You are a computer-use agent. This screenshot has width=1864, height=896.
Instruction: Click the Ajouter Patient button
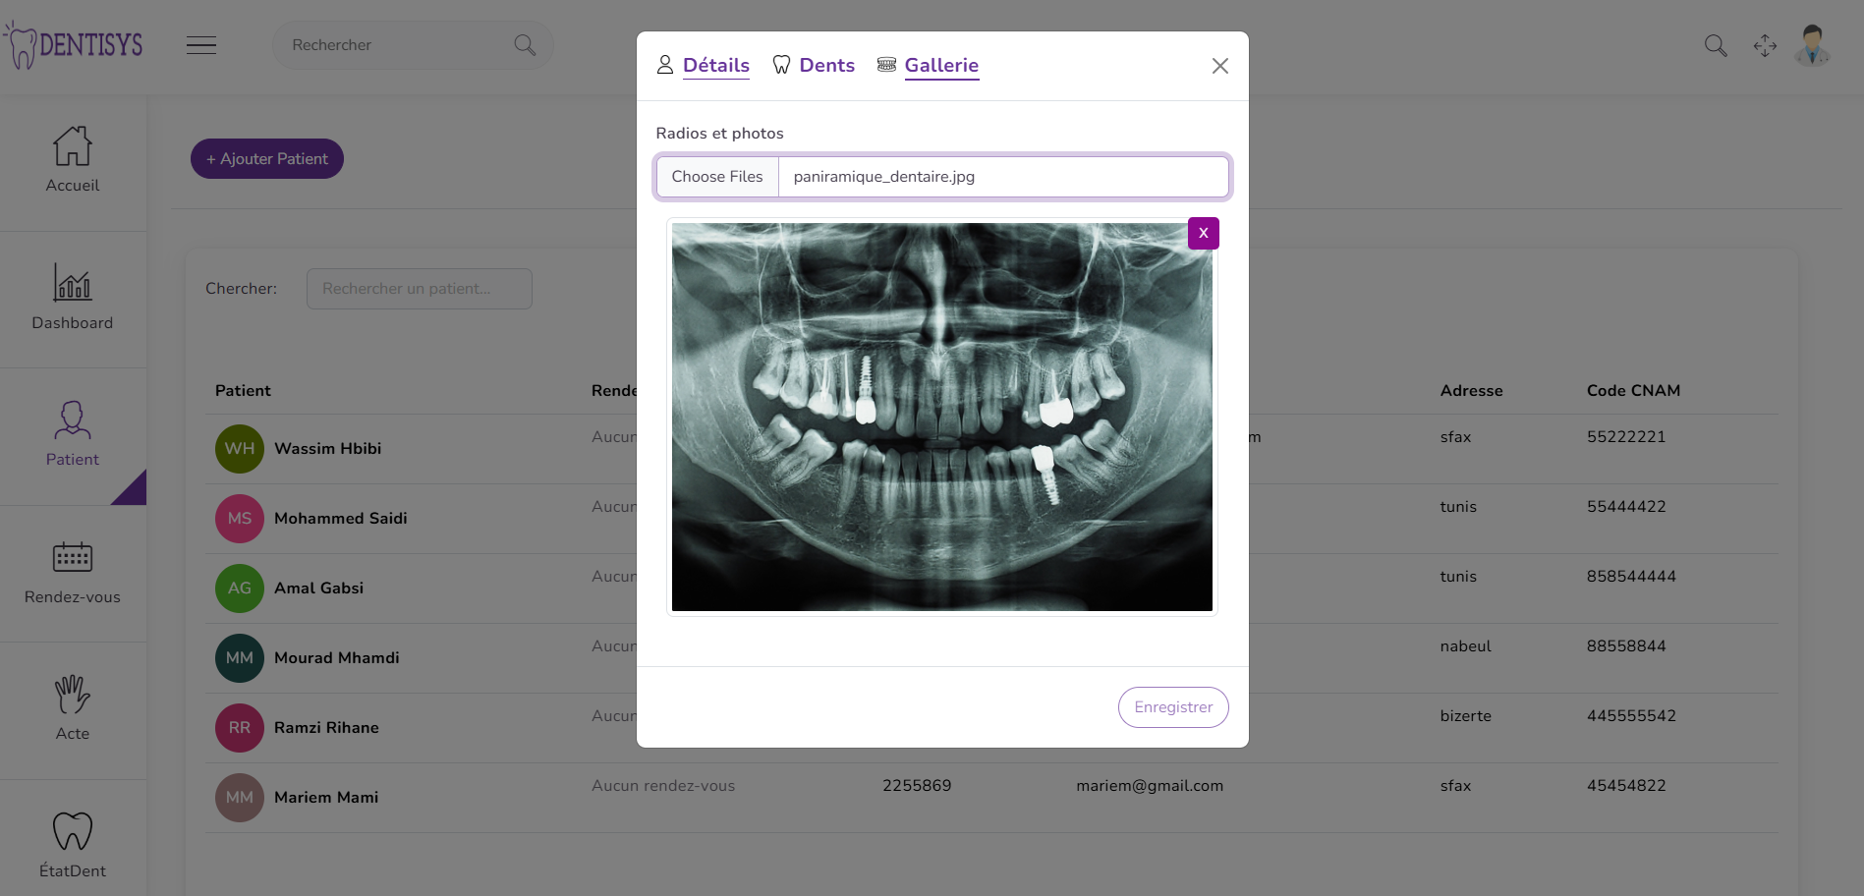(x=267, y=159)
